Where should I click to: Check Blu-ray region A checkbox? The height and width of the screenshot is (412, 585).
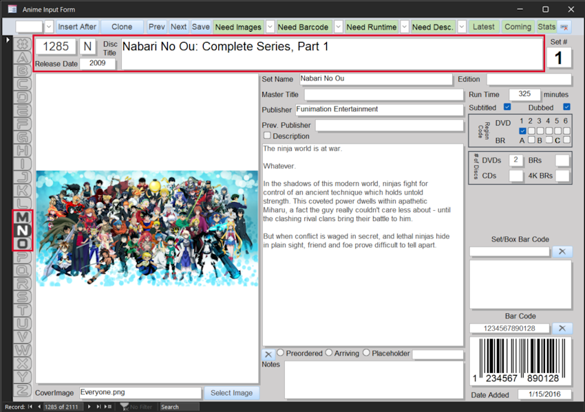click(x=531, y=140)
